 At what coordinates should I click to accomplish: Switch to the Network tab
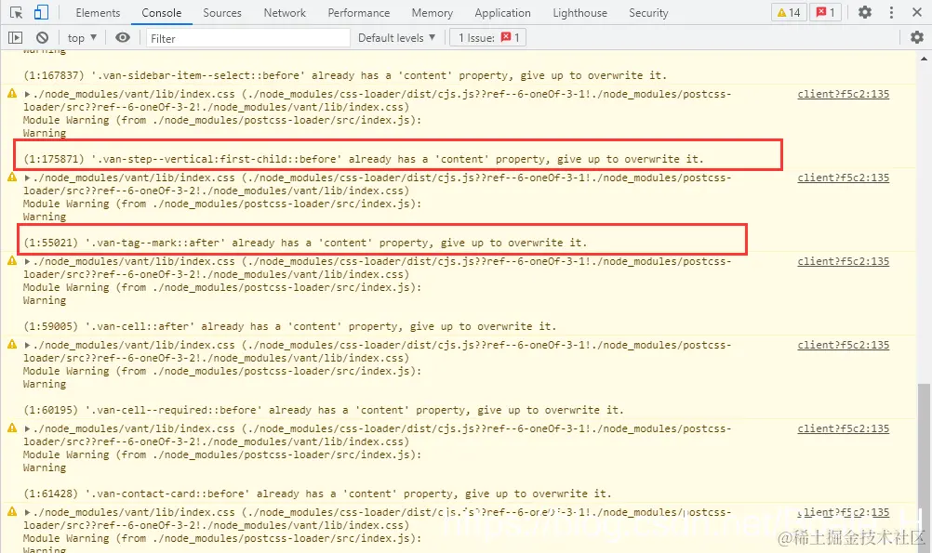(x=285, y=12)
